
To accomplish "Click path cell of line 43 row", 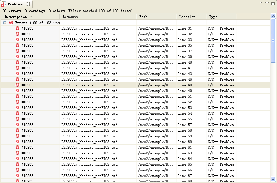I will (x=155, y=74).
